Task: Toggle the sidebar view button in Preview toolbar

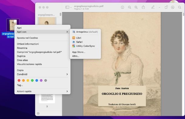Action: (67, 7)
